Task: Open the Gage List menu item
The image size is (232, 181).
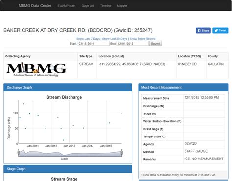Action: point(88,6)
